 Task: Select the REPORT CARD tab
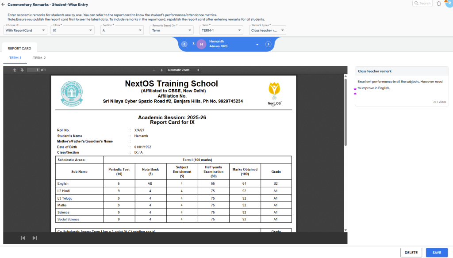(19, 49)
